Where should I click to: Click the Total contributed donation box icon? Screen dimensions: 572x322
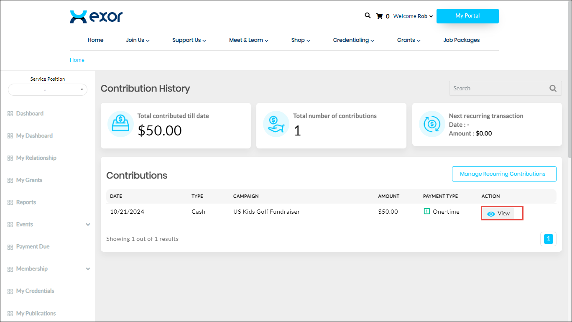coord(120,124)
